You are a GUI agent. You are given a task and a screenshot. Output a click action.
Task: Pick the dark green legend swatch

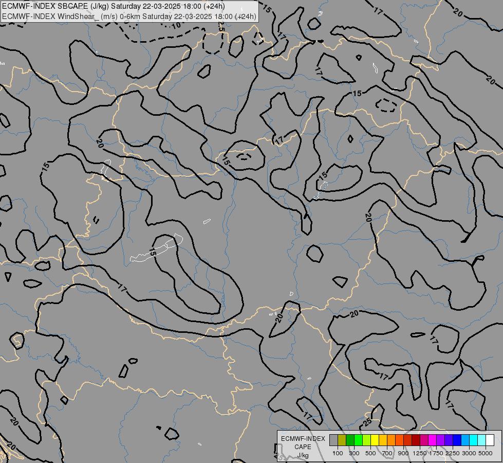coord(350,440)
